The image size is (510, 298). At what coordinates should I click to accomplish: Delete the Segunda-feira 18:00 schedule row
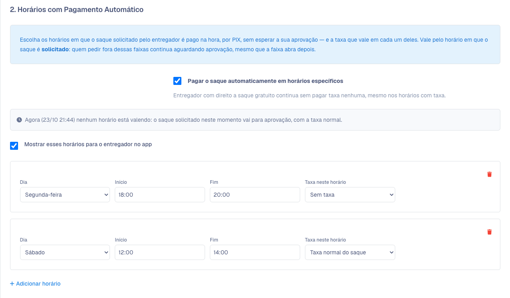pos(489,174)
